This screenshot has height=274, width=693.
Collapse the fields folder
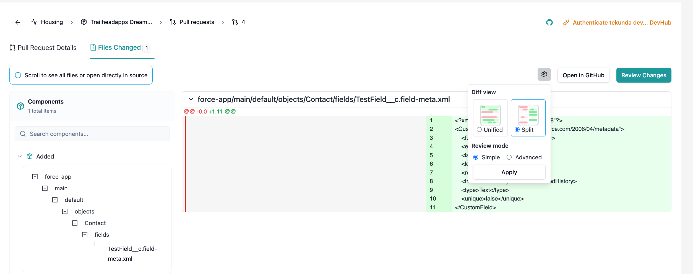[x=85, y=235]
